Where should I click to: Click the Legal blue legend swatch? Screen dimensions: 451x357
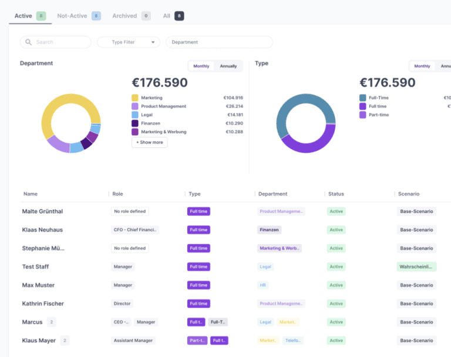pos(135,114)
